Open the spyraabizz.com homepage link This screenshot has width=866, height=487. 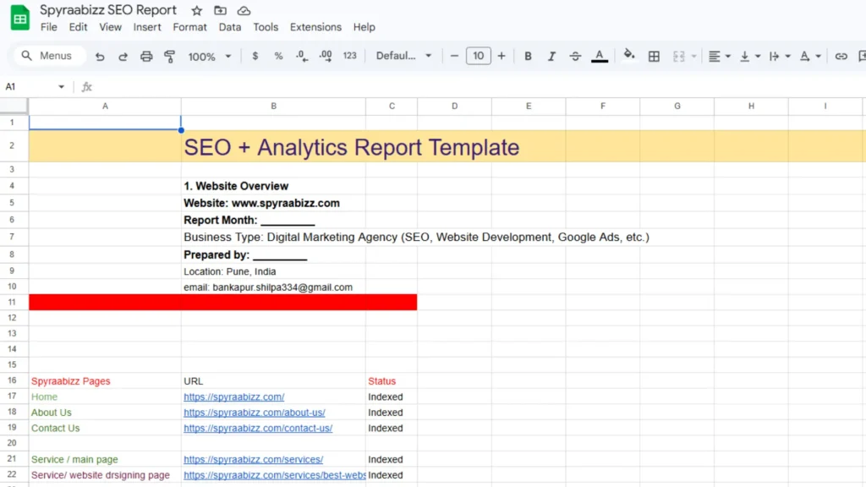pos(234,397)
